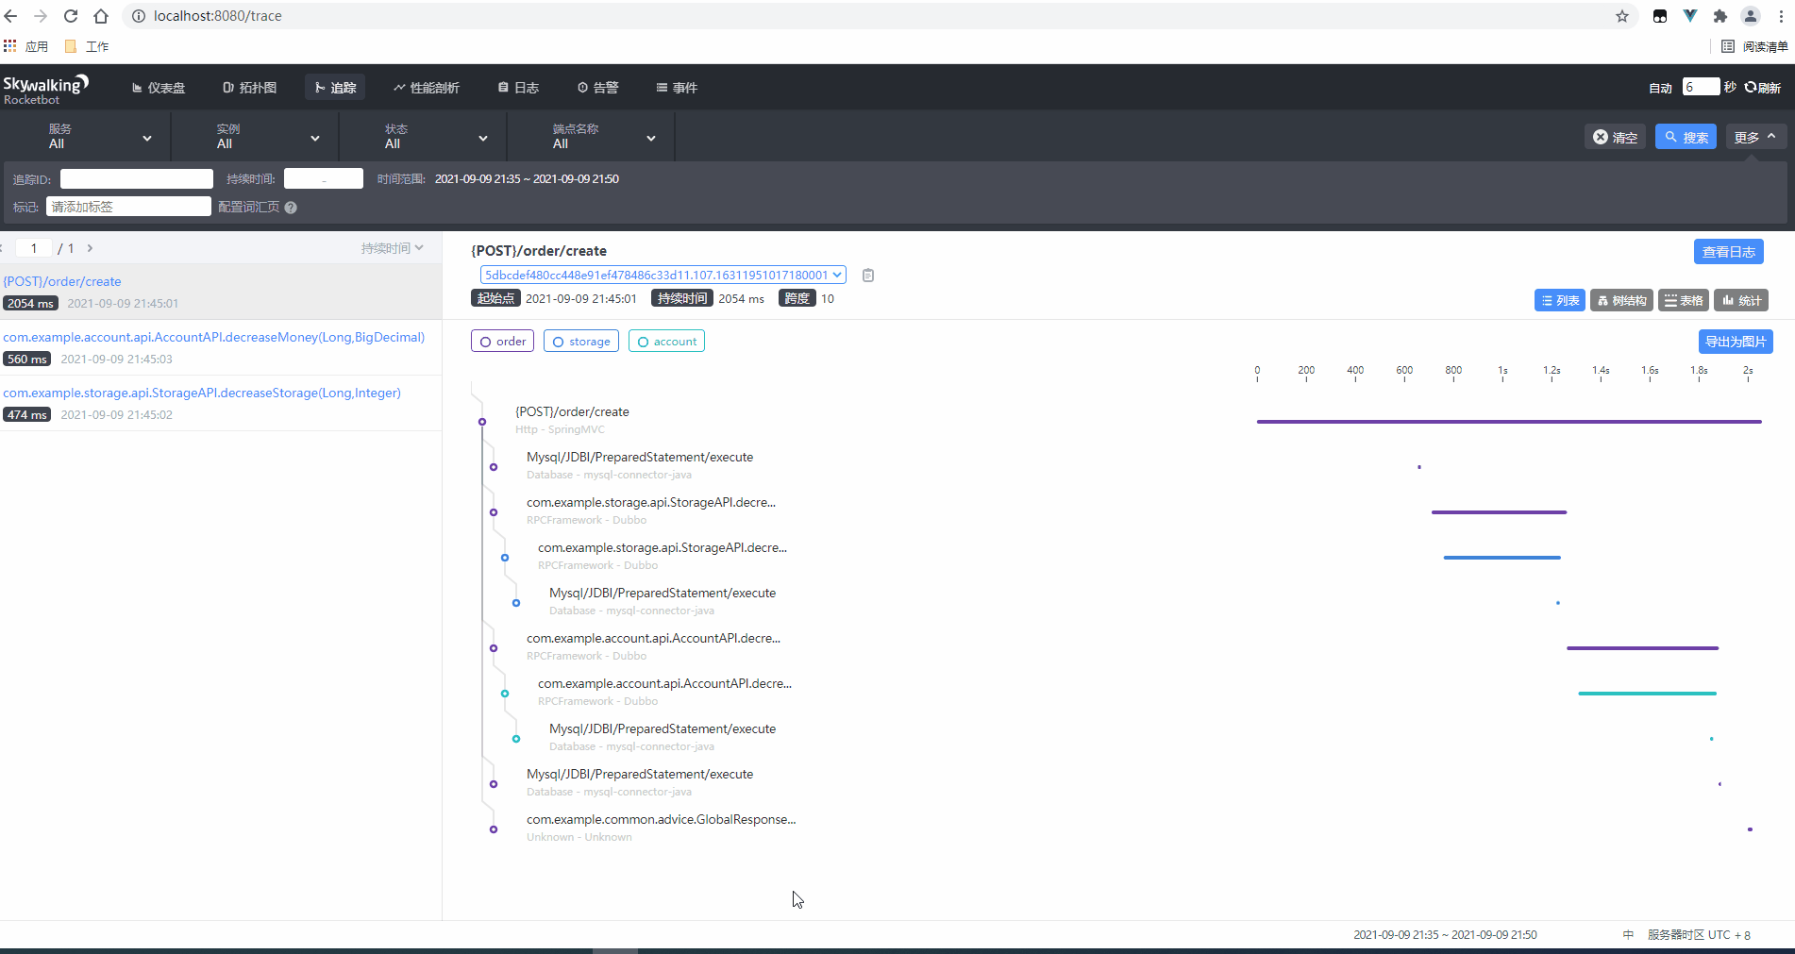Image resolution: width=1795 pixels, height=954 pixels.
Task: Open the Chrome three-dot menu
Action: tap(1782, 16)
